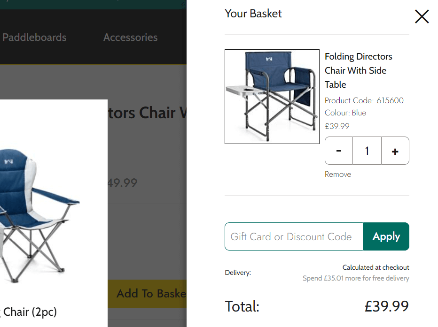Close the basket panel with the X icon
The height and width of the screenshot is (327, 438).
(422, 17)
